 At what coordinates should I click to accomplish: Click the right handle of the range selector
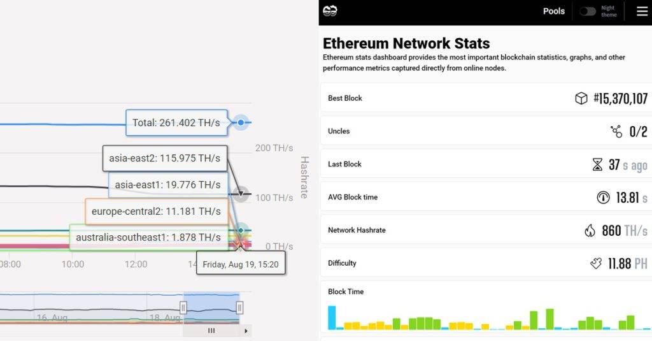click(239, 308)
